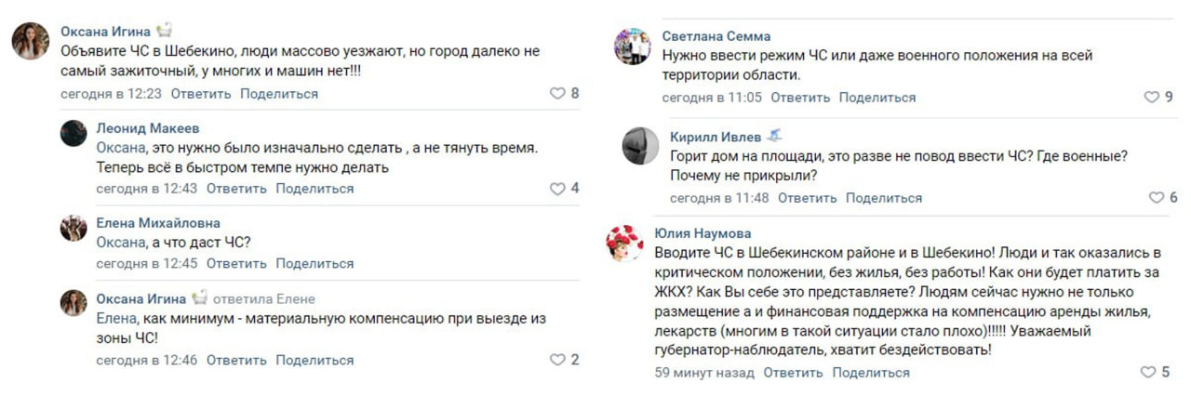
Task: Reply to Светлана Семма's comment
Action: [x=800, y=98]
